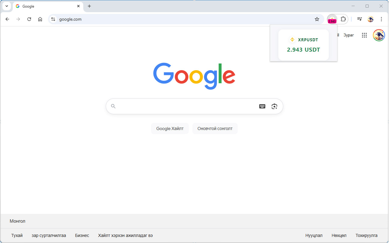Open the зар сурталчилгаа footer link
The image size is (389, 243).
point(49,235)
